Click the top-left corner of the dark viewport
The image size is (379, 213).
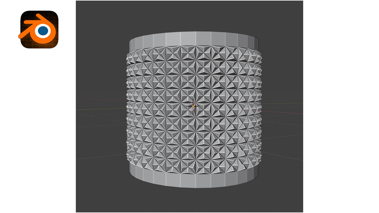click(78, 2)
